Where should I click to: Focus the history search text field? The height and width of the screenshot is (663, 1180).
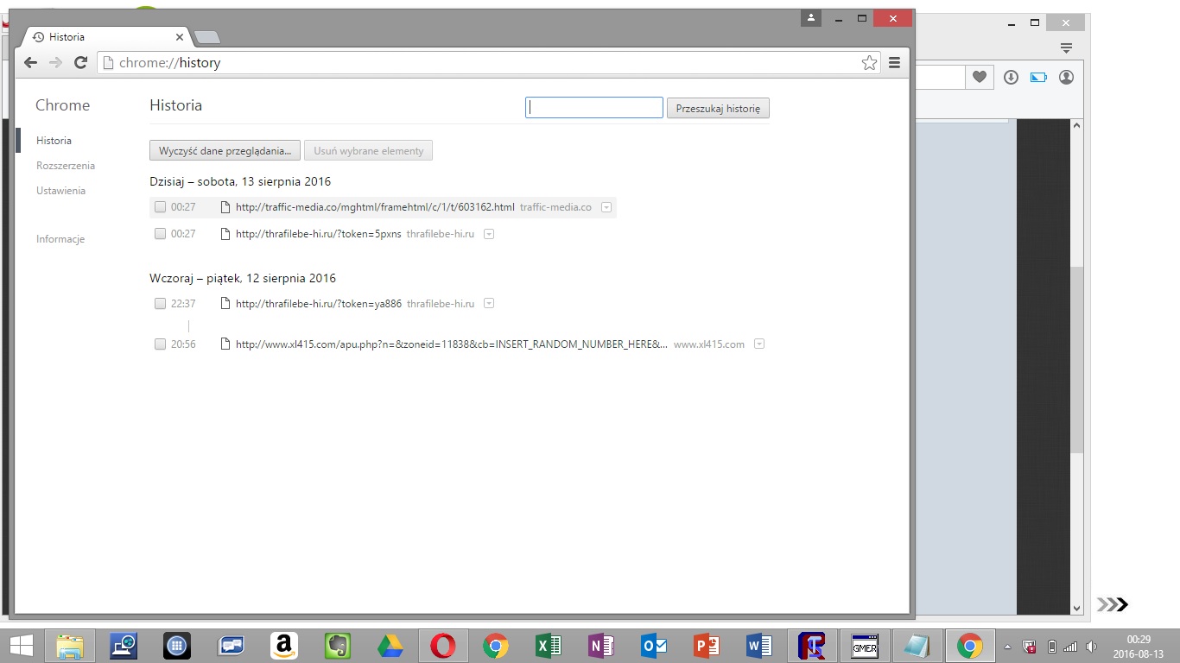pos(594,108)
